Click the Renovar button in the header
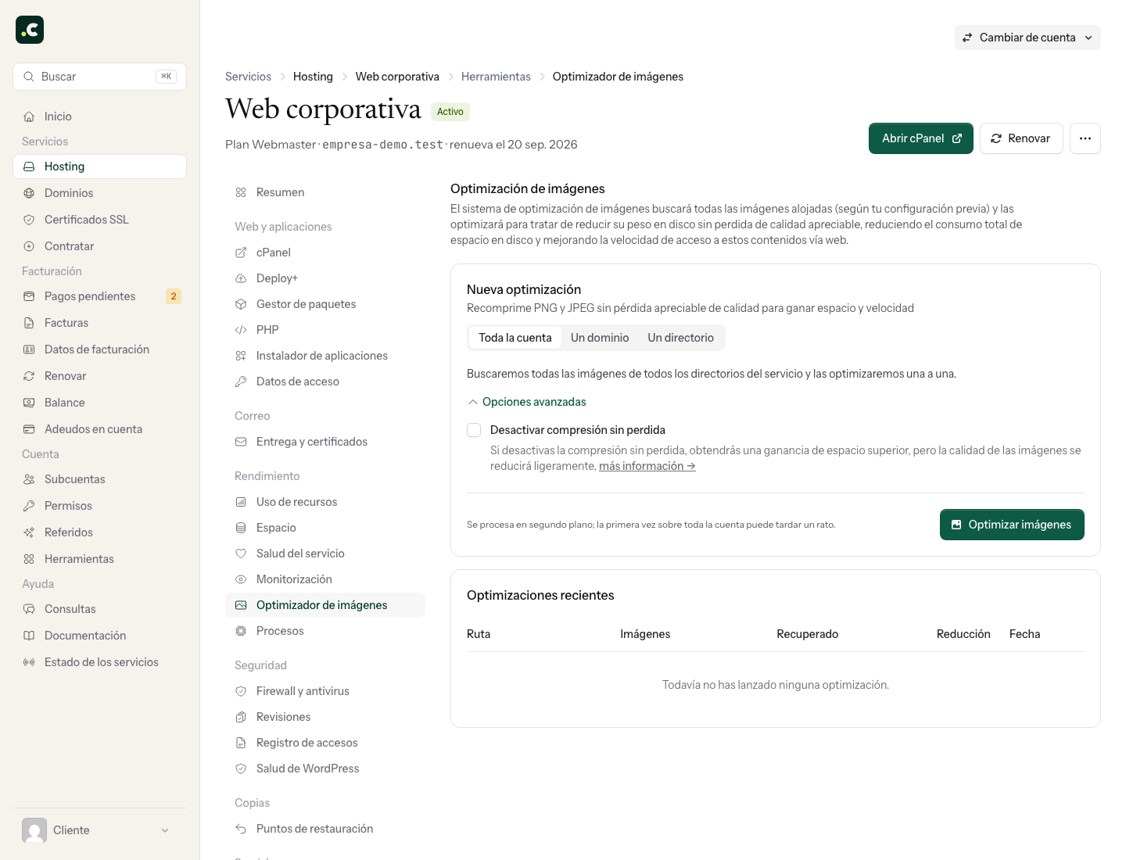 (x=1021, y=138)
